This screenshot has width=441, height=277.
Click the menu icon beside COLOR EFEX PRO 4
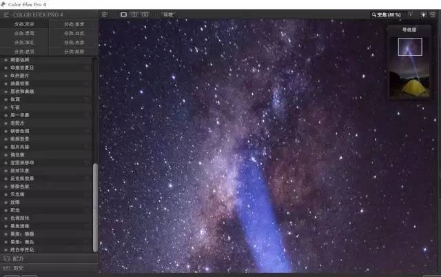pyautogui.click(x=6, y=14)
